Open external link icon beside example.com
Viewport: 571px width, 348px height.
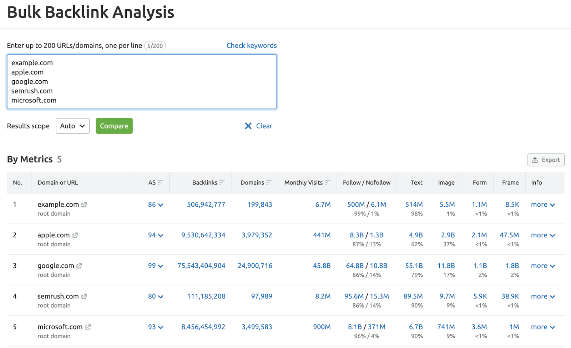84,205
